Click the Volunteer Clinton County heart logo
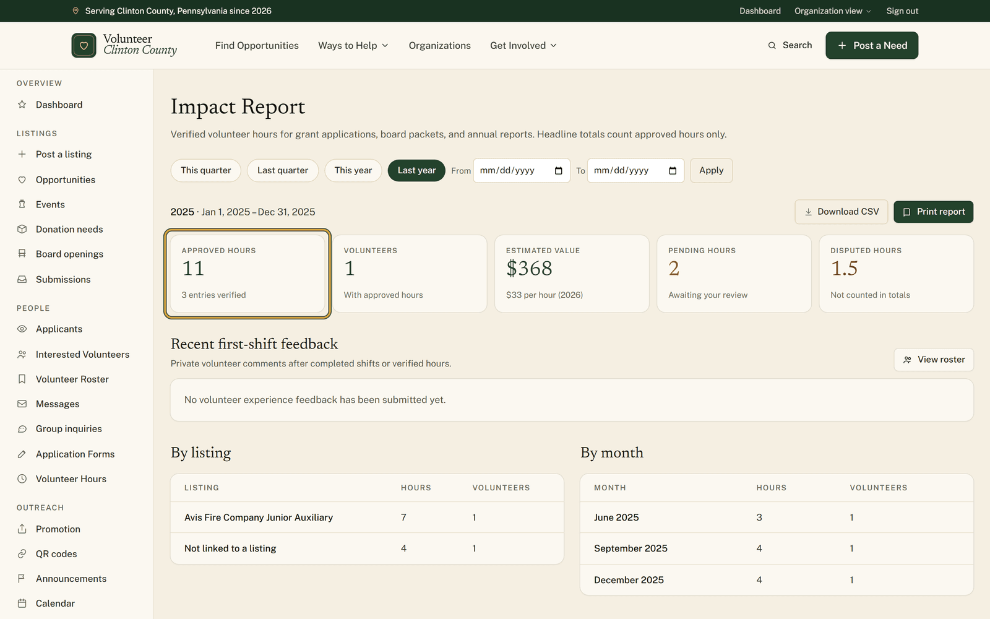 point(84,45)
